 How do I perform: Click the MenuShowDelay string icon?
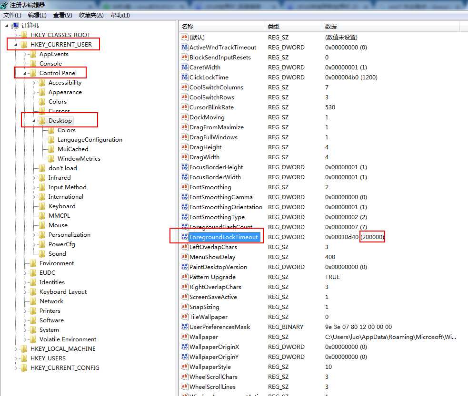(x=185, y=257)
